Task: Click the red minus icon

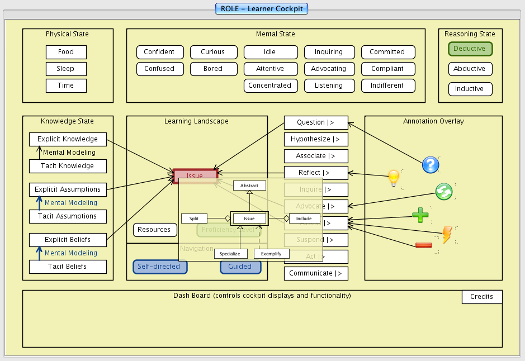Action: tap(423, 245)
